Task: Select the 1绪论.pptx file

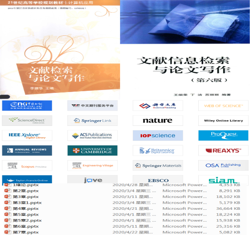Action: click(x=25, y=185)
